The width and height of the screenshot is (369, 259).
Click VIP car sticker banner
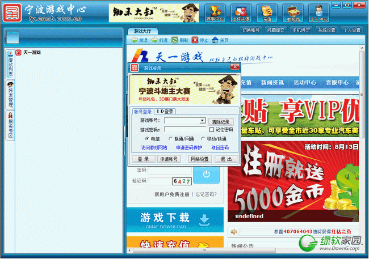pos(300,116)
